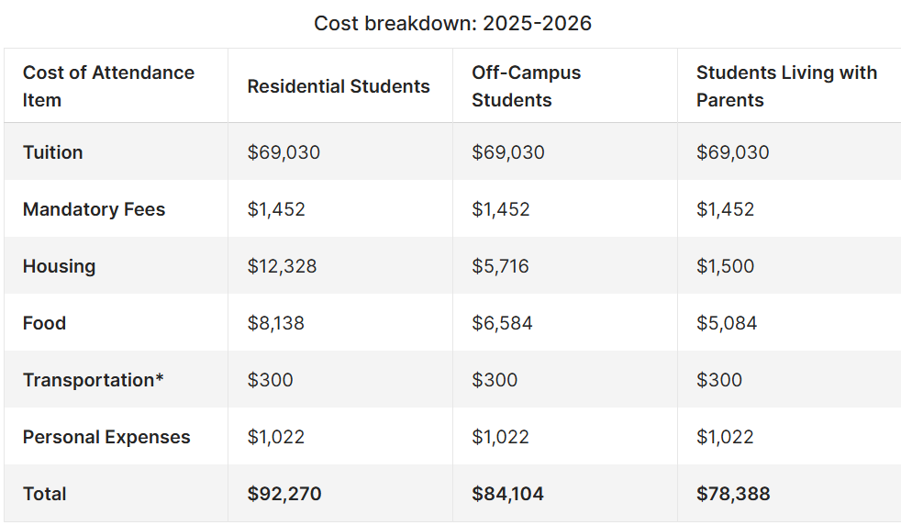The image size is (901, 525).
Task: Click the 'Residential Students' column header
Action: (x=339, y=86)
